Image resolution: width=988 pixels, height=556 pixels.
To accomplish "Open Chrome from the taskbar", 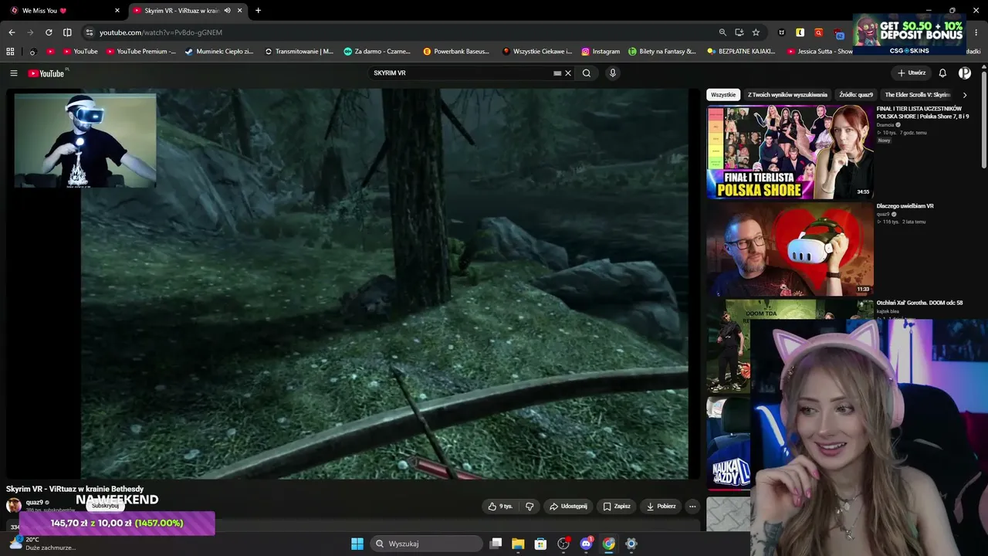I will [x=609, y=544].
